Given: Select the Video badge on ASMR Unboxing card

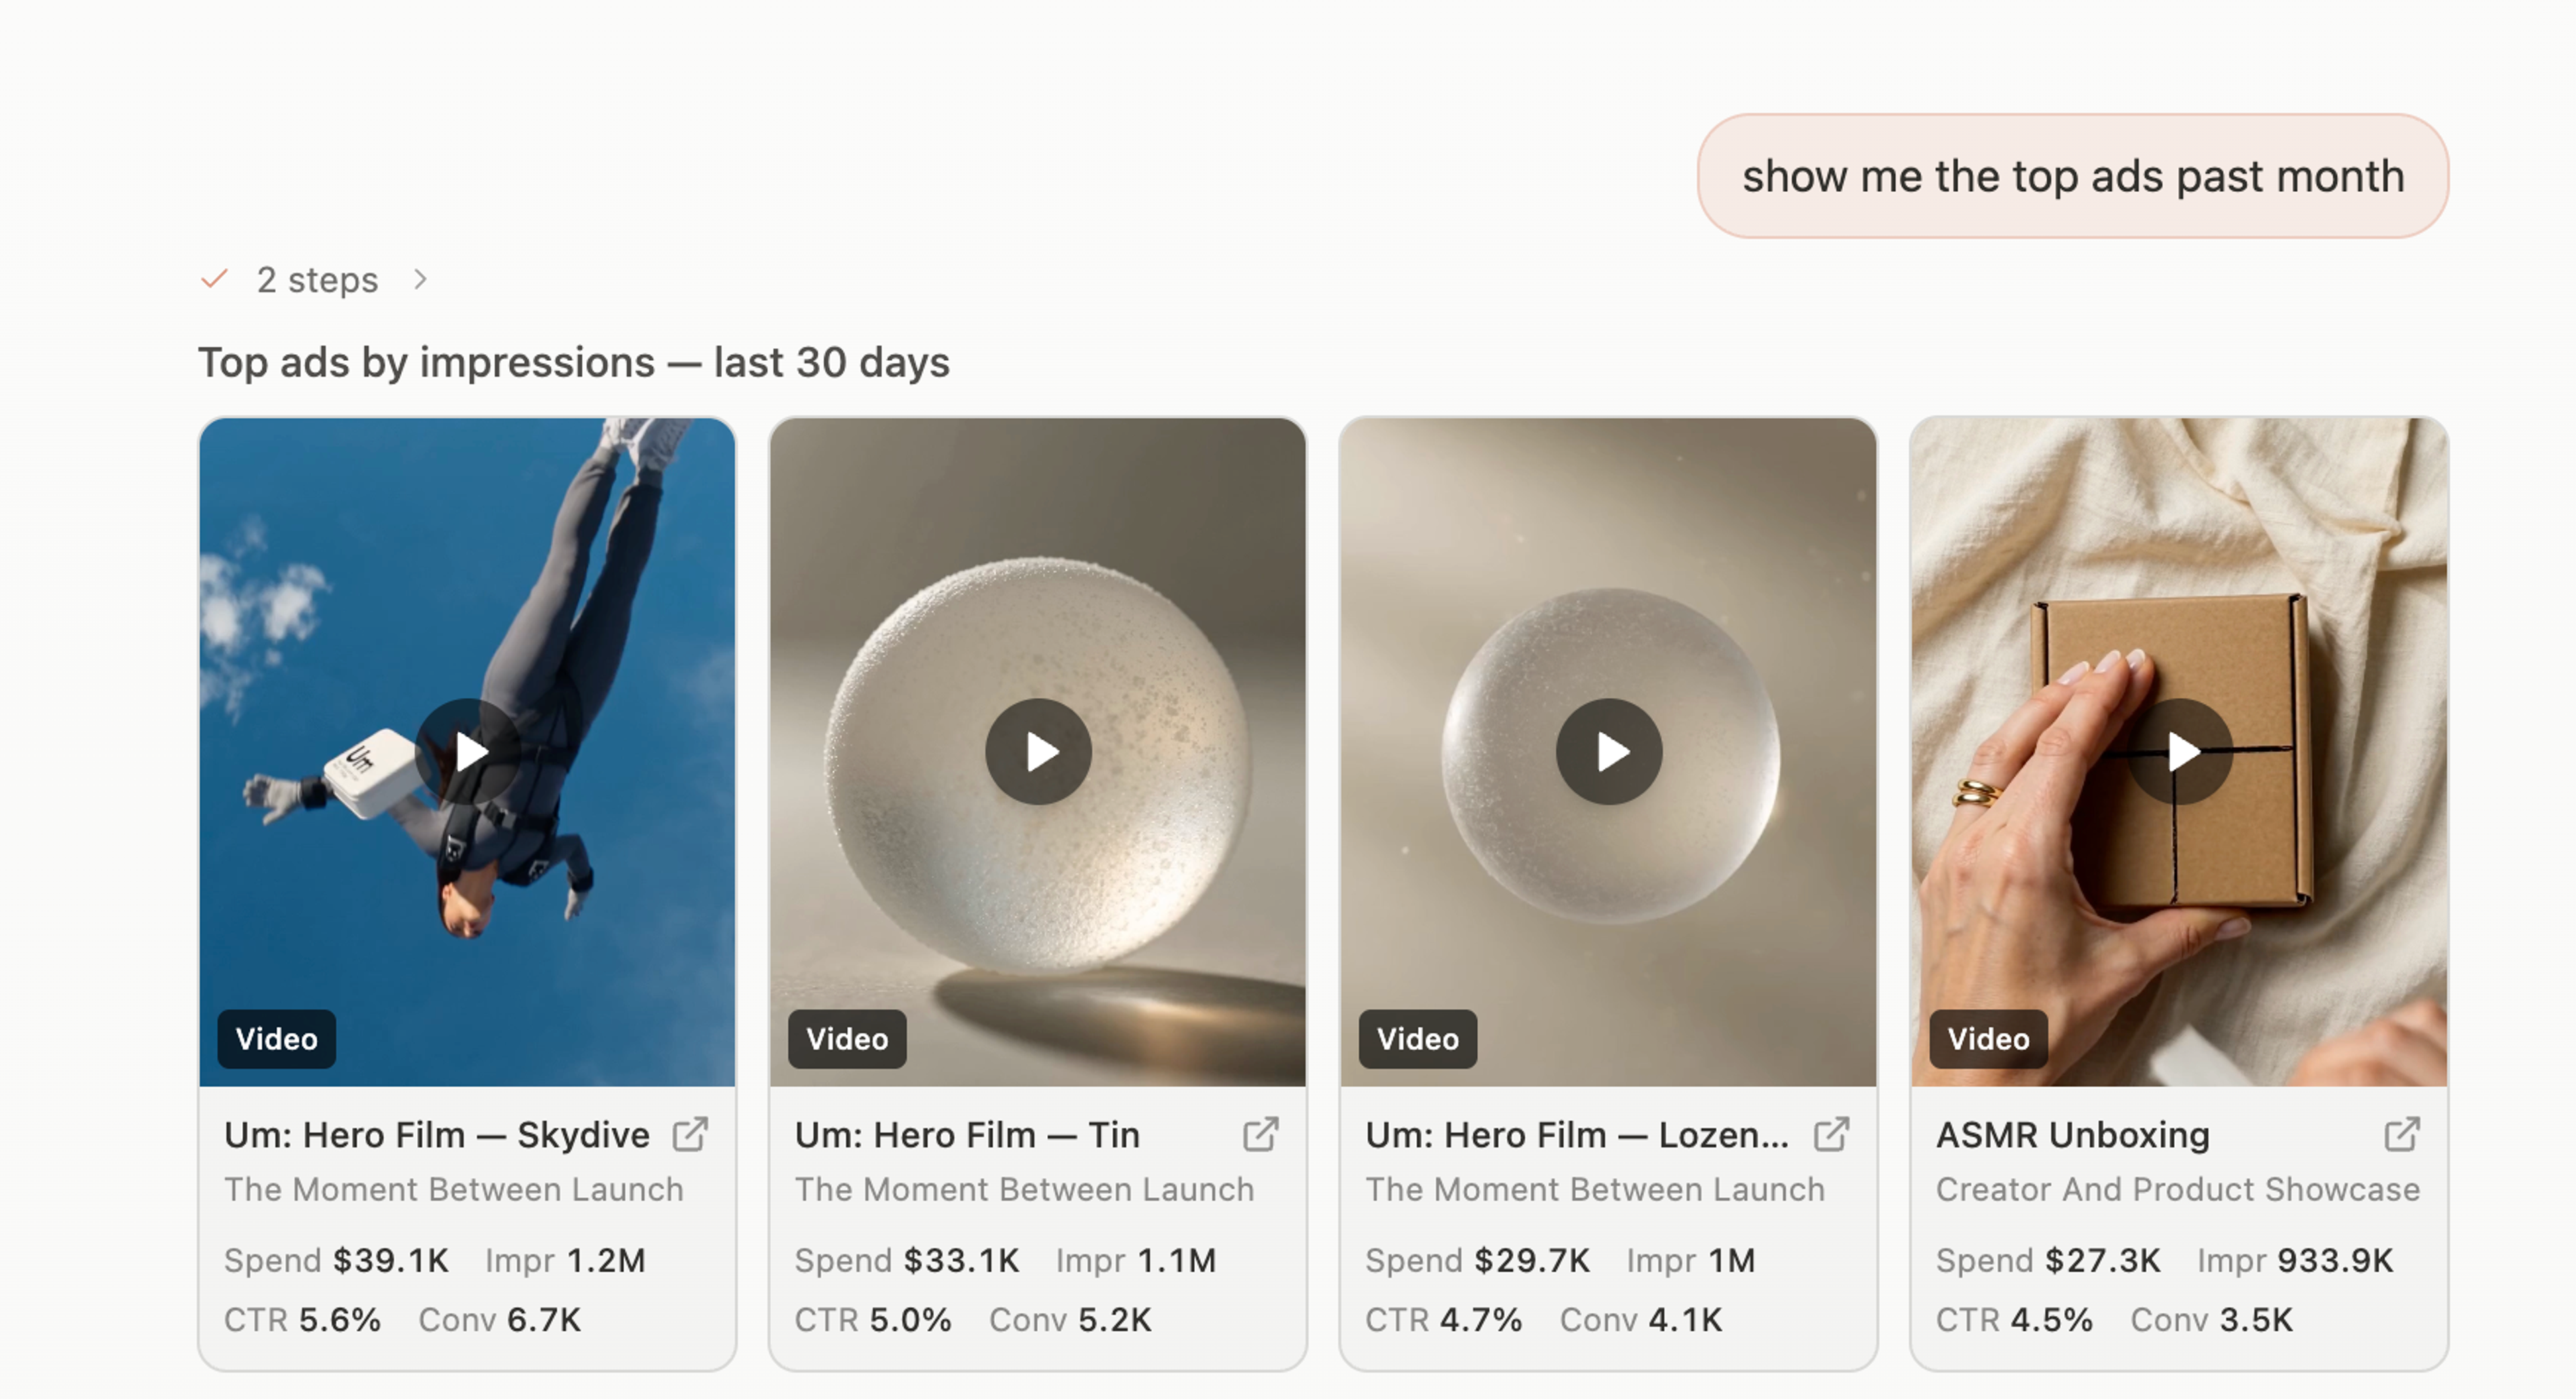Looking at the screenshot, I should 1988,1038.
